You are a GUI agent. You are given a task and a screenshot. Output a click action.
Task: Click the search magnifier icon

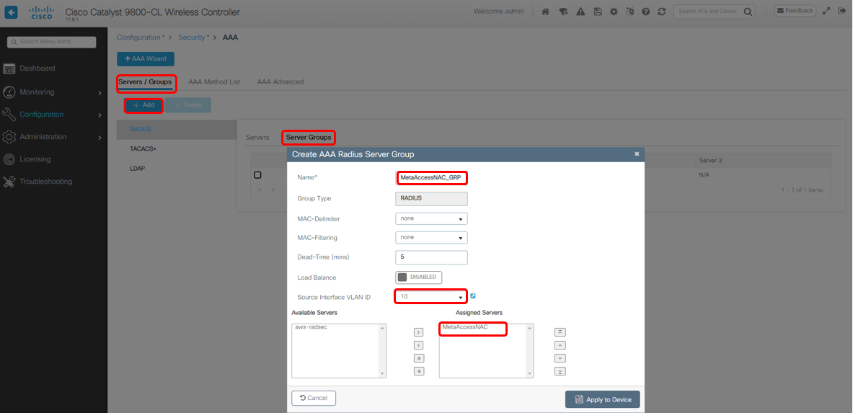coord(748,12)
